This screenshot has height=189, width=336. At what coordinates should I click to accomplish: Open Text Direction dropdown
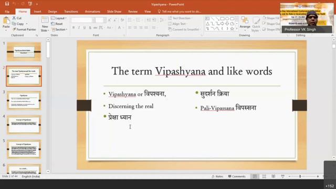pyautogui.click(x=180, y=18)
